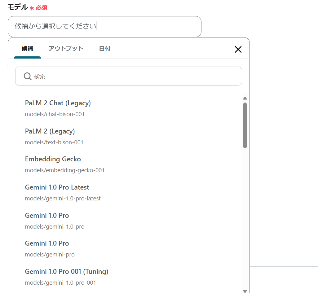
Task: Choose PaLM 2 Chat (Legacy) model
Action: pos(58,108)
